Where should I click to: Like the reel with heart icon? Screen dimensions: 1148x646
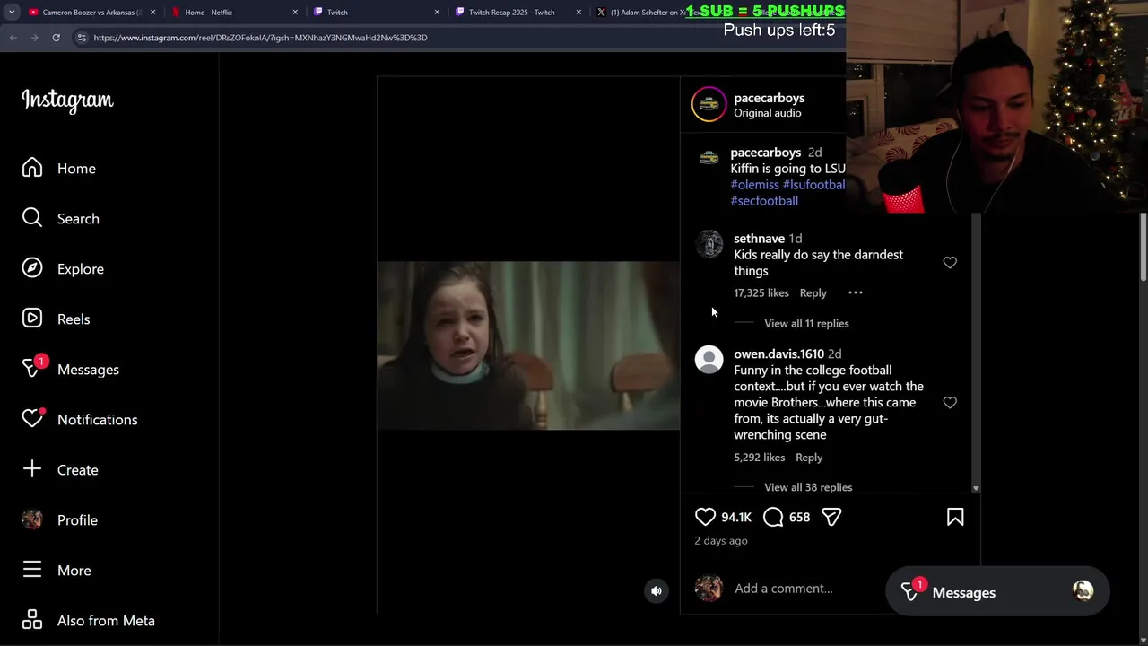point(705,517)
